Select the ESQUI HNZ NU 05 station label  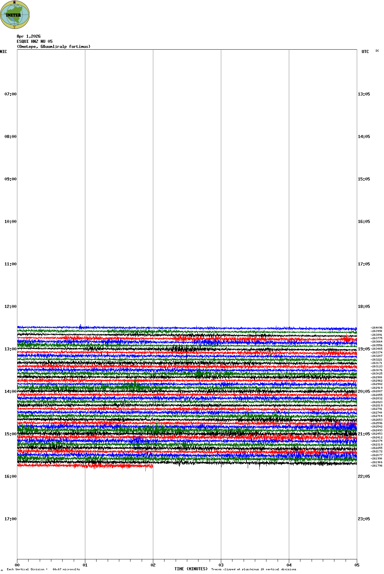coord(35,41)
